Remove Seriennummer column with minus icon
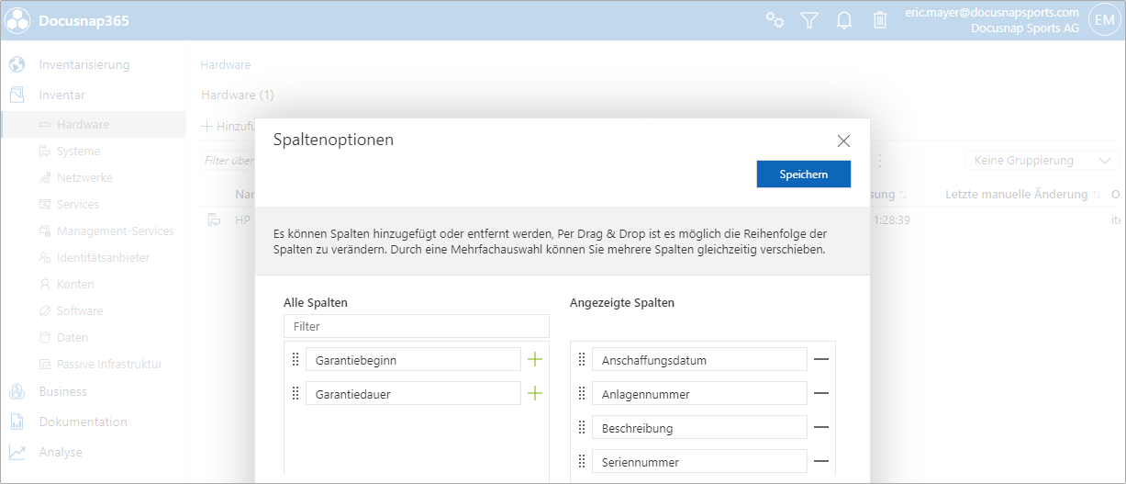1126x484 pixels. click(x=821, y=461)
